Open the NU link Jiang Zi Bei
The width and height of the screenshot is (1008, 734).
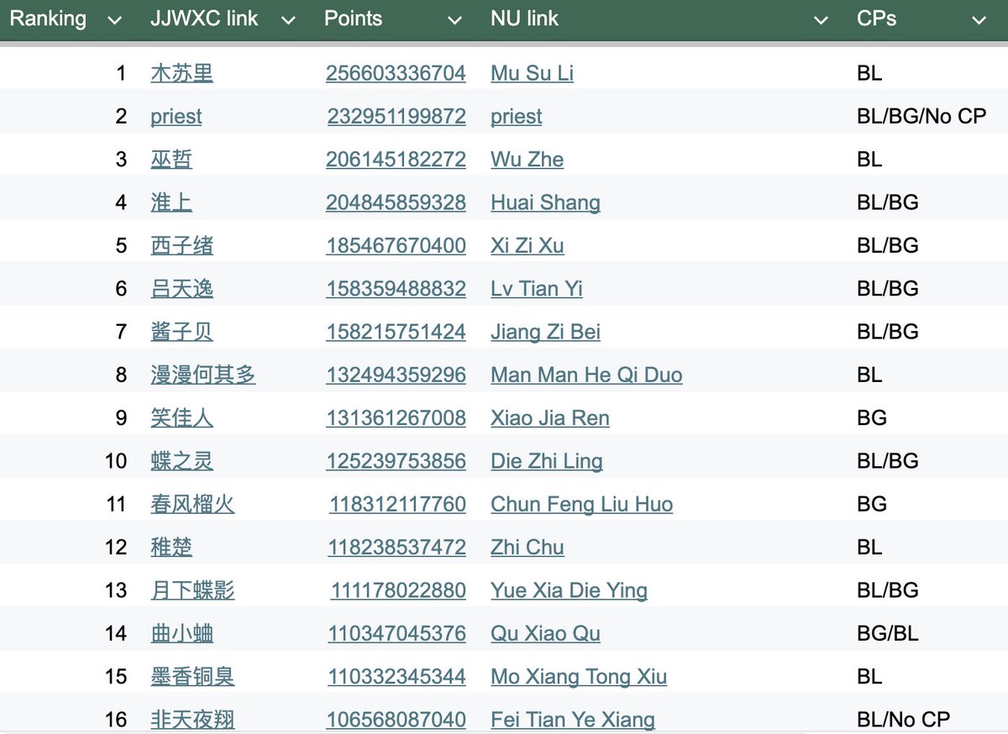coord(546,332)
